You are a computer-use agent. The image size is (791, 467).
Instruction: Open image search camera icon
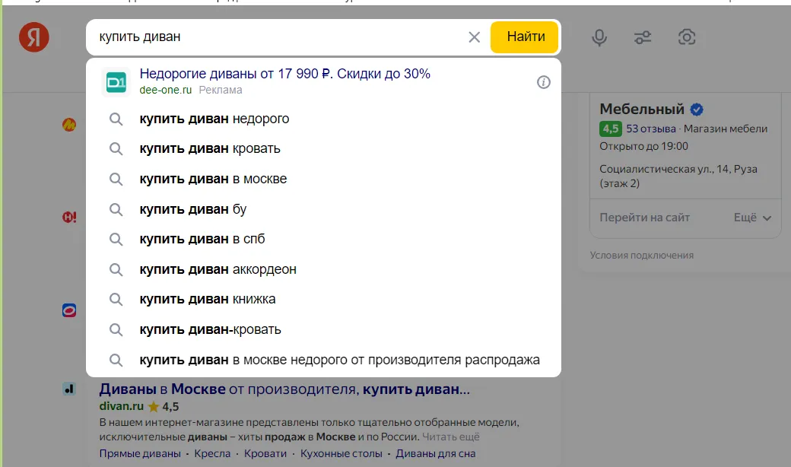pos(687,37)
